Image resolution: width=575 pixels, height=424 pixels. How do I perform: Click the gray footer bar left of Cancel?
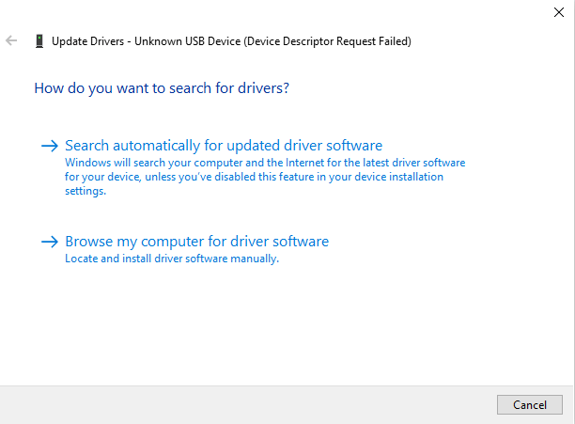[x=244, y=404]
